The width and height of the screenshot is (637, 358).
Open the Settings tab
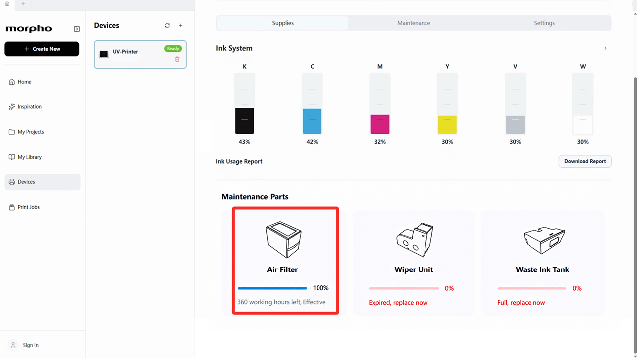tap(544, 23)
